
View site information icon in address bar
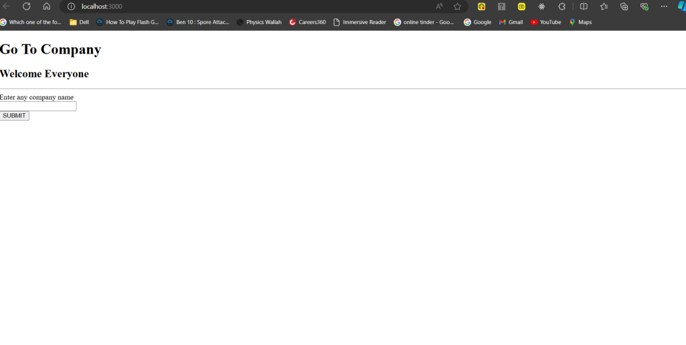(71, 7)
